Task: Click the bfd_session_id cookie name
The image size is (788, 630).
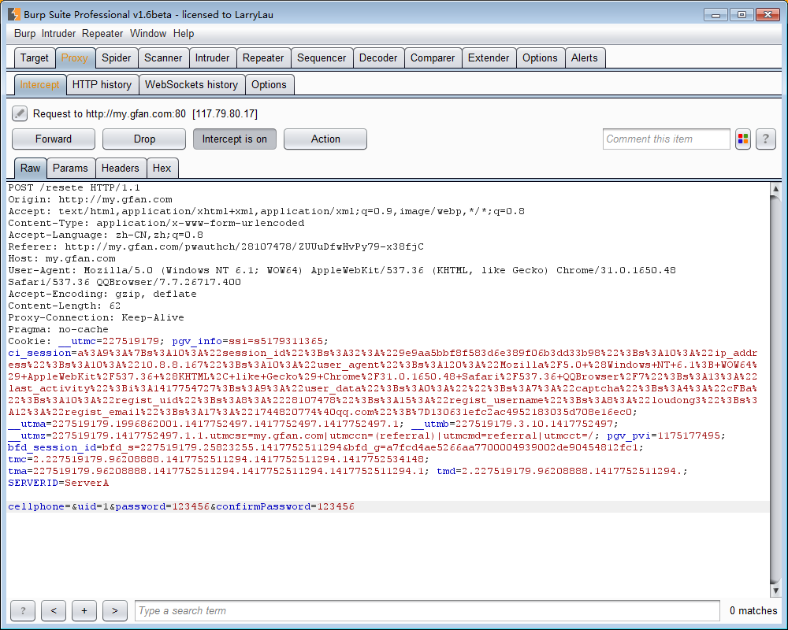Action: tap(52, 447)
